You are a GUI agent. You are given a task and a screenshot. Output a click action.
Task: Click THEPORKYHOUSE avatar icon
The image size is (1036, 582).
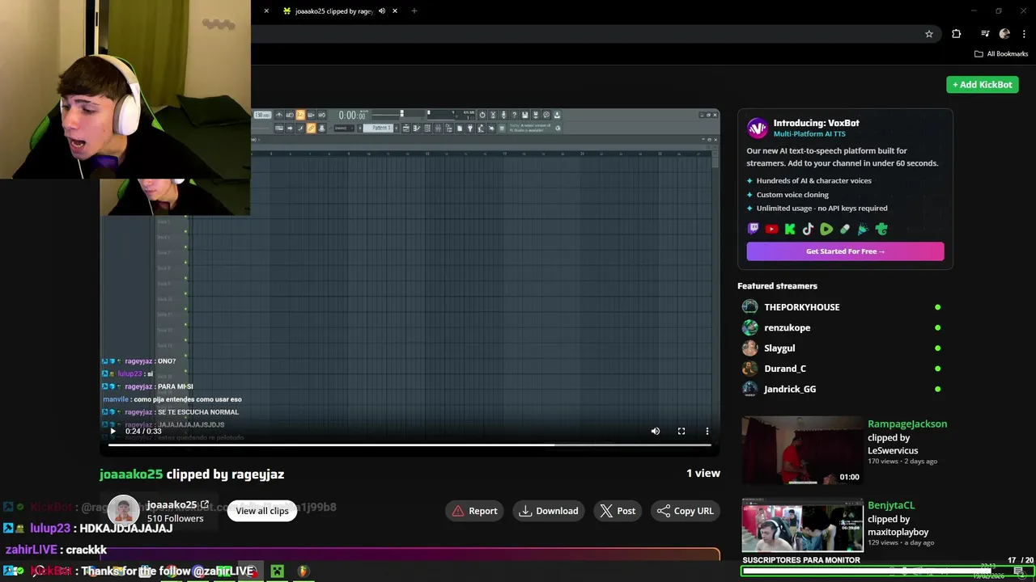(750, 307)
